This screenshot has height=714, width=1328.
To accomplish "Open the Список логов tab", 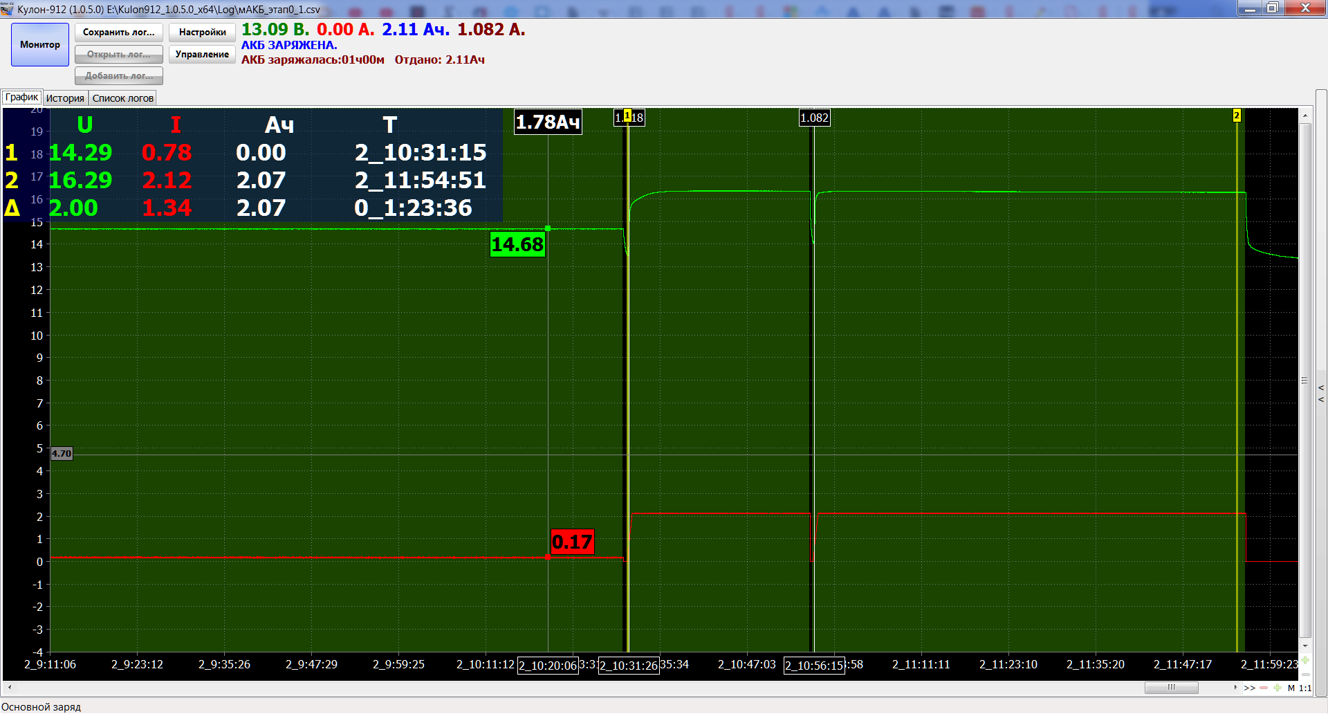I will click(x=122, y=98).
